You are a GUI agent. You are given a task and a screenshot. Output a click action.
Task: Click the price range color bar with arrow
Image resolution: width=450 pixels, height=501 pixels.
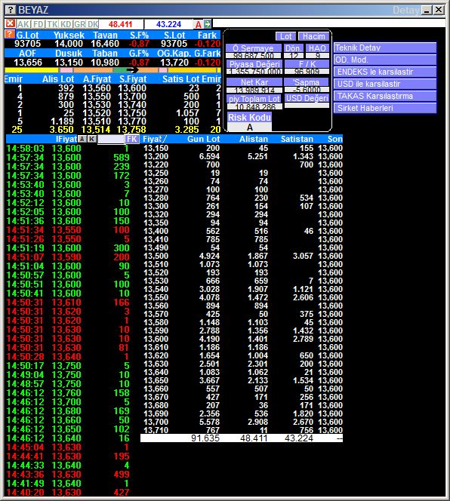click(x=112, y=70)
